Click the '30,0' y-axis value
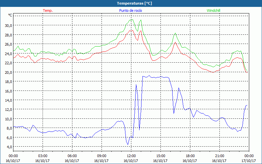Screen dimensions: 262x164 pyautogui.click(x=9, y=26)
